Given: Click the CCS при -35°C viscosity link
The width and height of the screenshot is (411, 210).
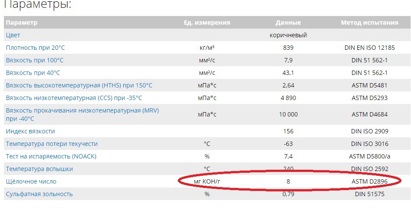Looking at the screenshot, I should tap(74, 98).
